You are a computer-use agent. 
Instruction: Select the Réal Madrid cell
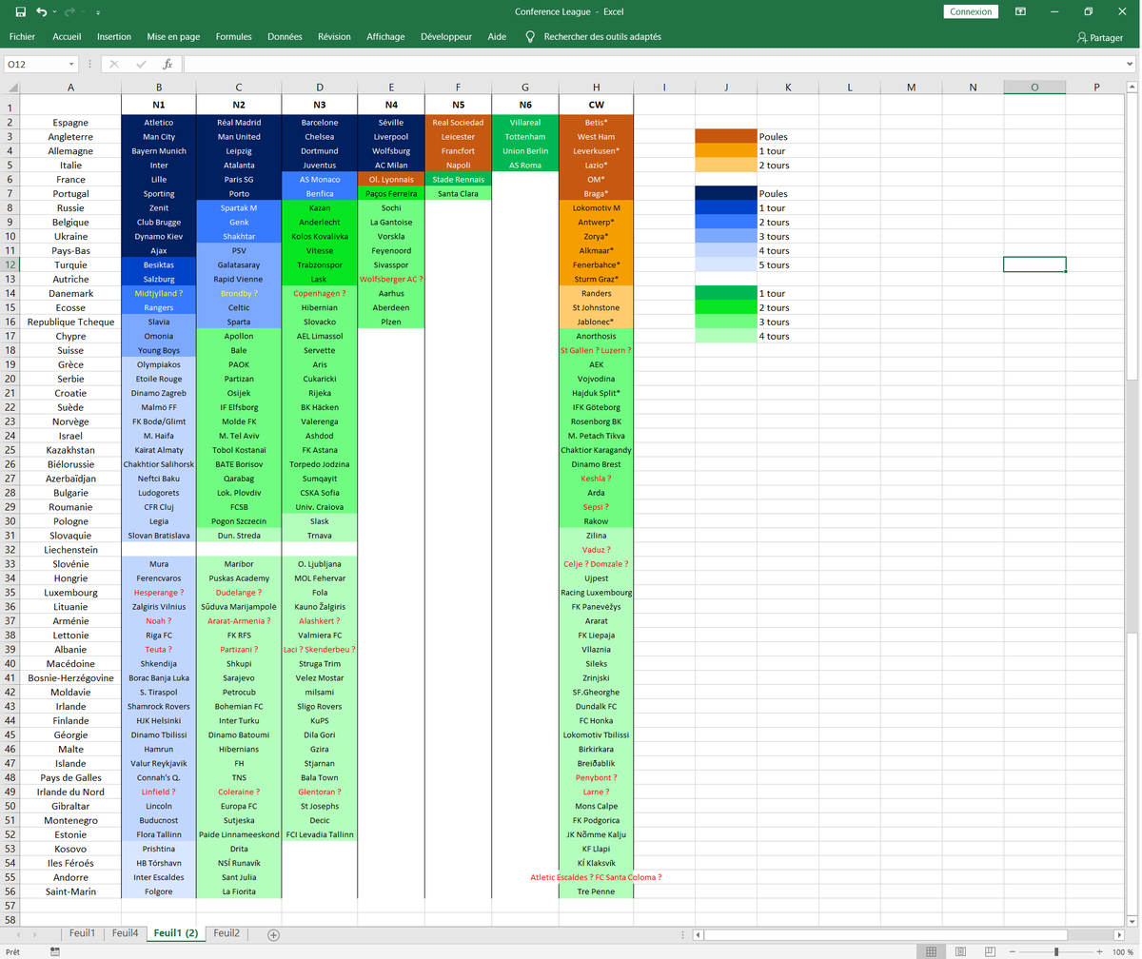[239, 122]
